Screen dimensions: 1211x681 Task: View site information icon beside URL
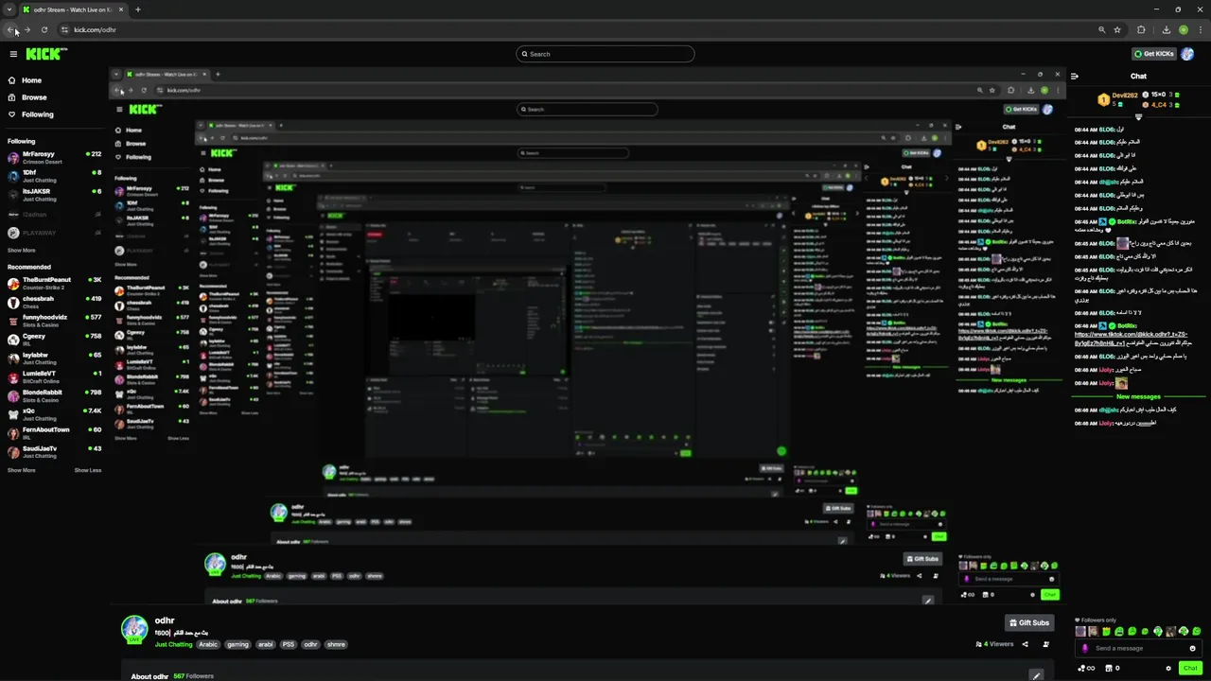pyautogui.click(x=64, y=29)
